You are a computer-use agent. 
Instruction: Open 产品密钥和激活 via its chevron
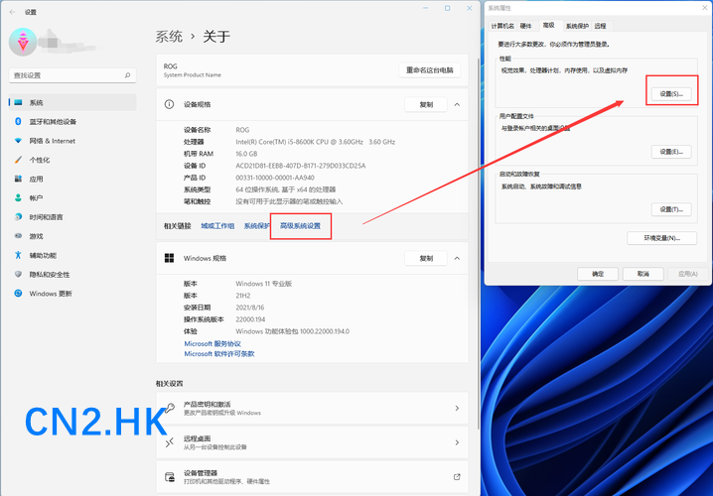pos(457,408)
